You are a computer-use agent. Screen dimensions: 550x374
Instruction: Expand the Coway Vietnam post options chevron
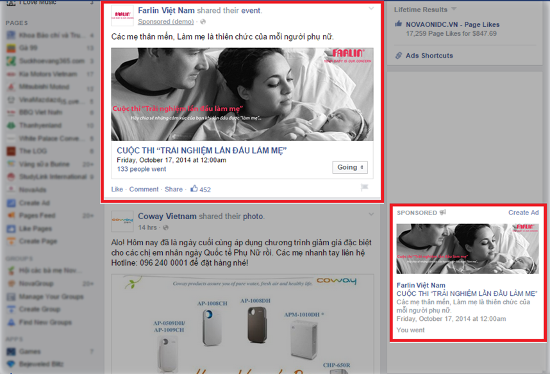pyautogui.click(x=371, y=214)
